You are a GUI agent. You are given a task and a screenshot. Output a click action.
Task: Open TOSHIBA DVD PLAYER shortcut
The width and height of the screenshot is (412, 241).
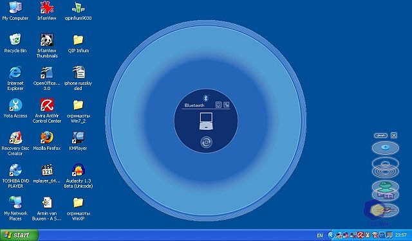(x=15, y=176)
